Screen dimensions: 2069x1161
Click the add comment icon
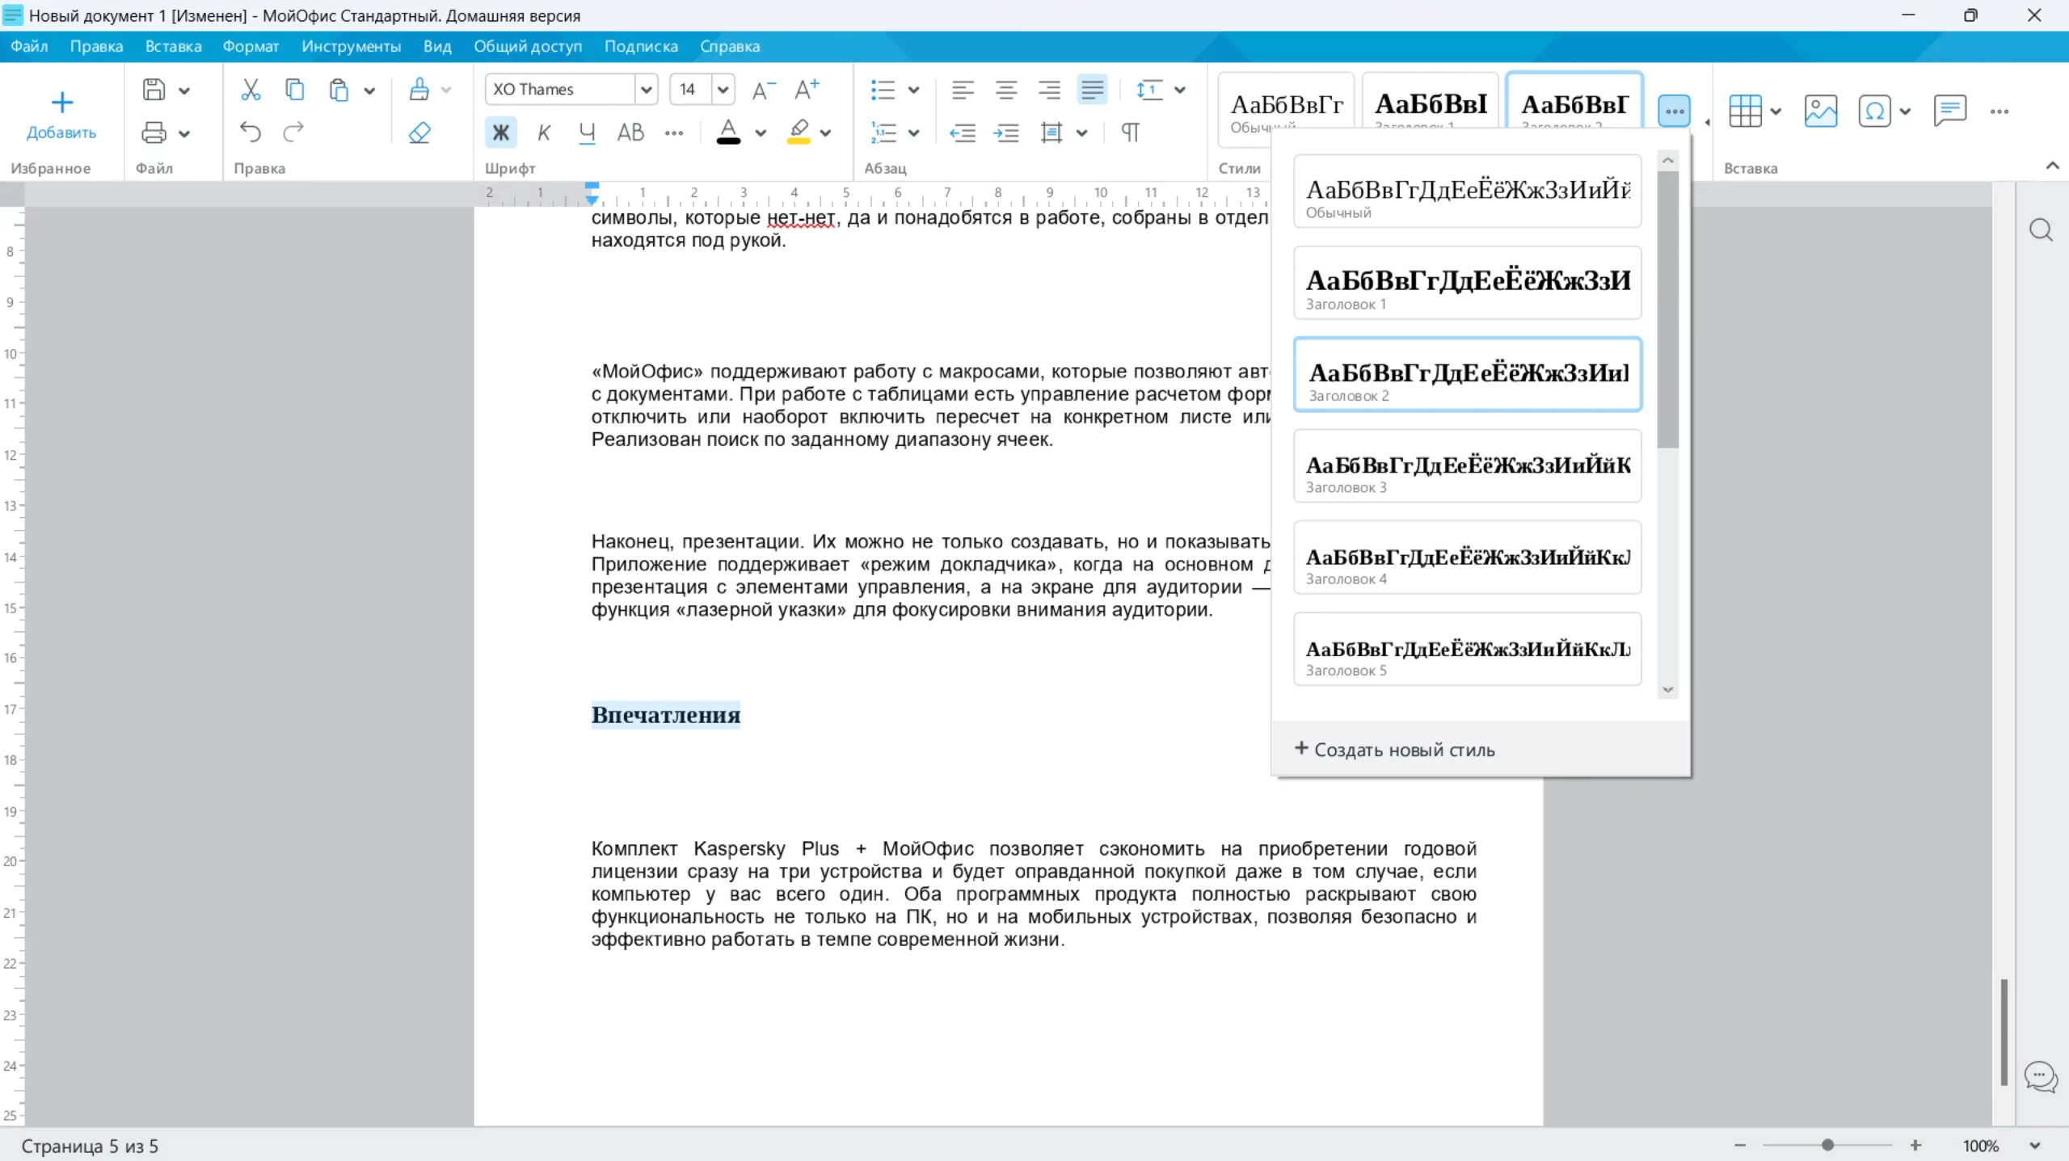[1949, 111]
